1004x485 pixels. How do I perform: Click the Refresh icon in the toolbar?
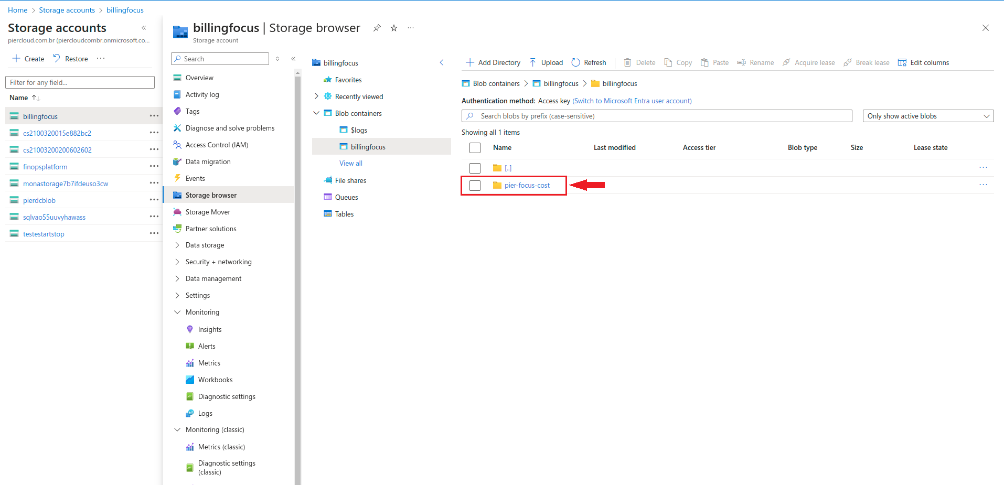click(576, 62)
